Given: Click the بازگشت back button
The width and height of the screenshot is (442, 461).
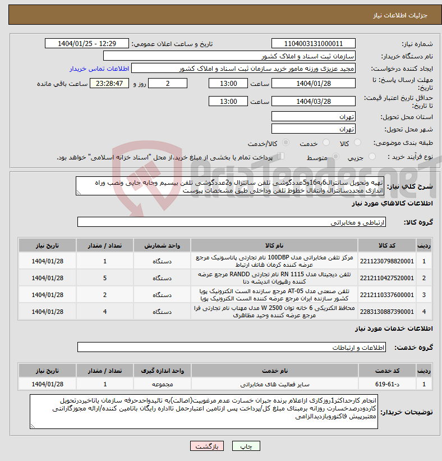Looking at the screenshot, I should (x=207, y=446).
